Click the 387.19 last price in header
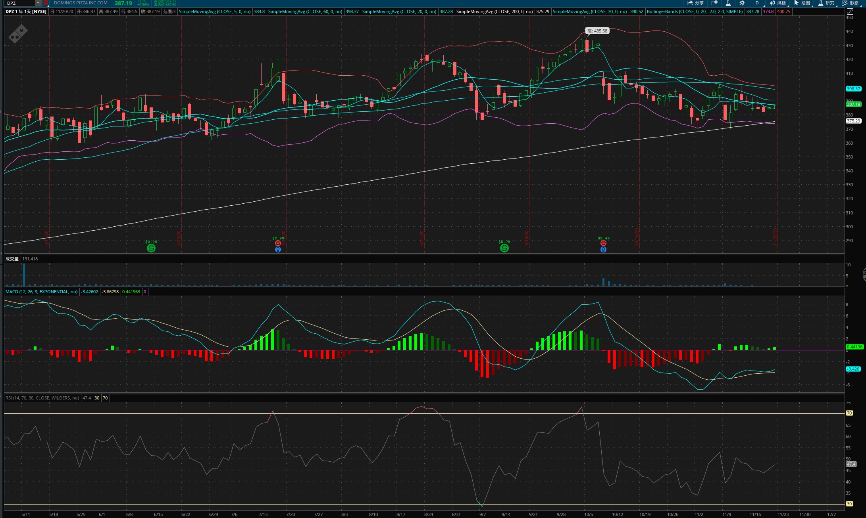This screenshot has height=518, width=866. tap(123, 3)
